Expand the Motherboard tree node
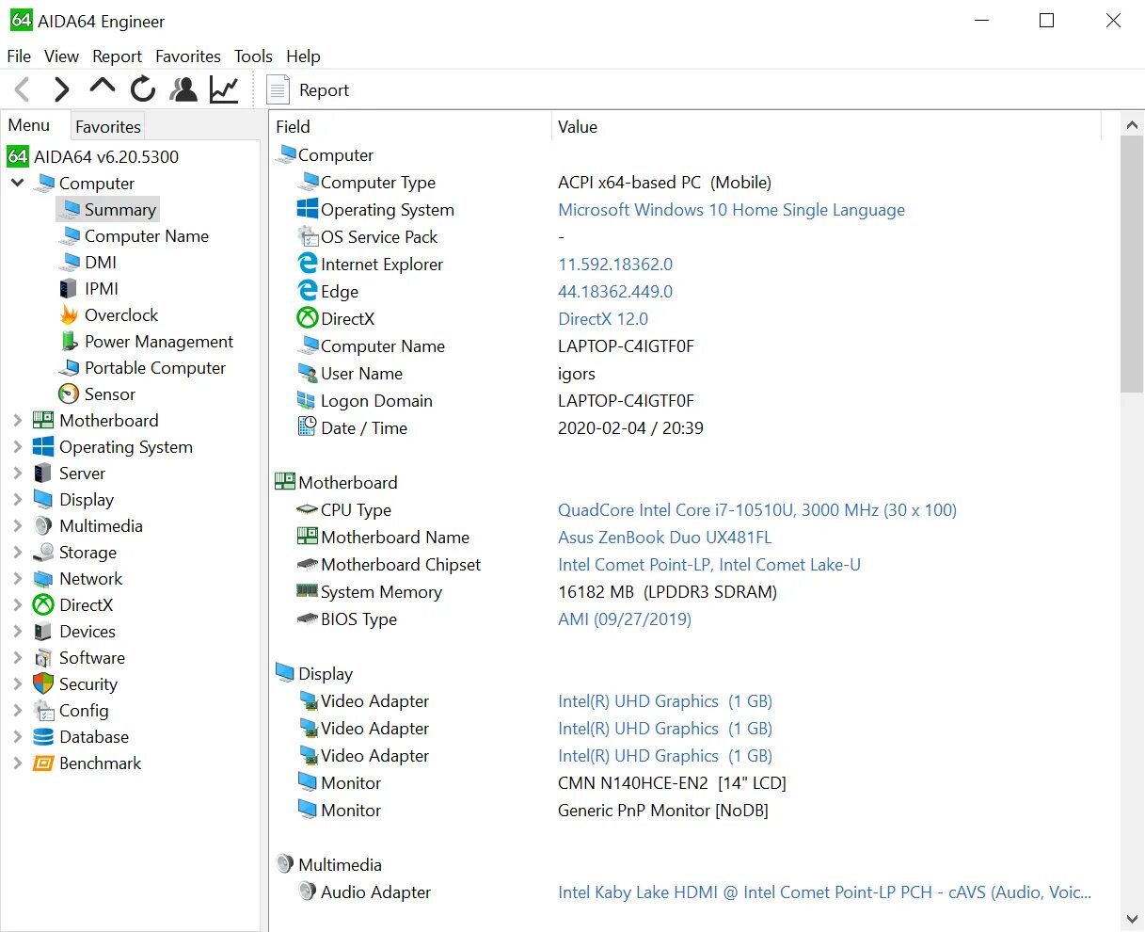Image resolution: width=1145 pixels, height=932 pixels. (17, 421)
